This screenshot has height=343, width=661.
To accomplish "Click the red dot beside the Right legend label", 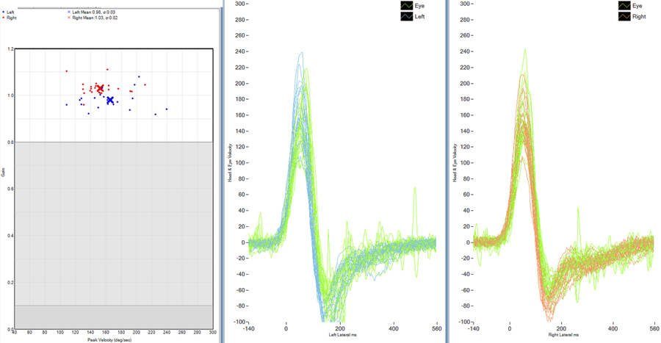I will 4,18.
